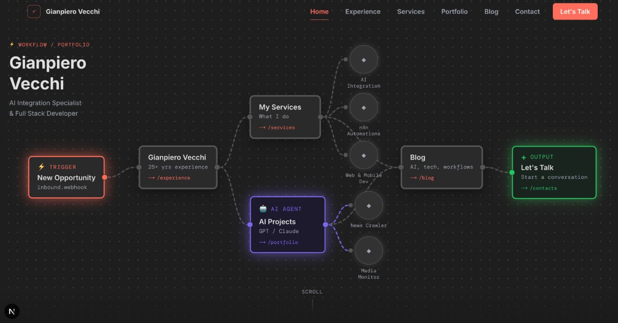Go to the Home menu item
This screenshot has height=323, width=618.
(319, 12)
